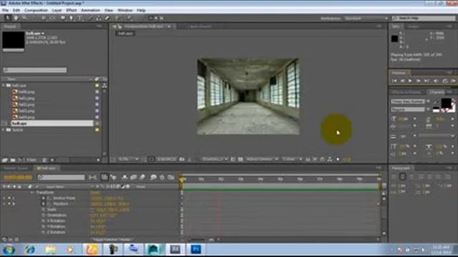Toggle Scale stopwatch
This screenshot has height=257, width=458.
pyautogui.click(x=44, y=209)
